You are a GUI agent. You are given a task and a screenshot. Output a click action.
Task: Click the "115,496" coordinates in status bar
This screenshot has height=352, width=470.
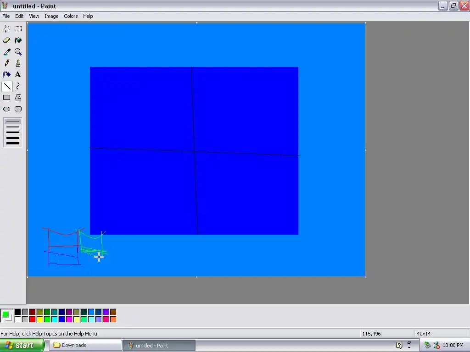371,334
